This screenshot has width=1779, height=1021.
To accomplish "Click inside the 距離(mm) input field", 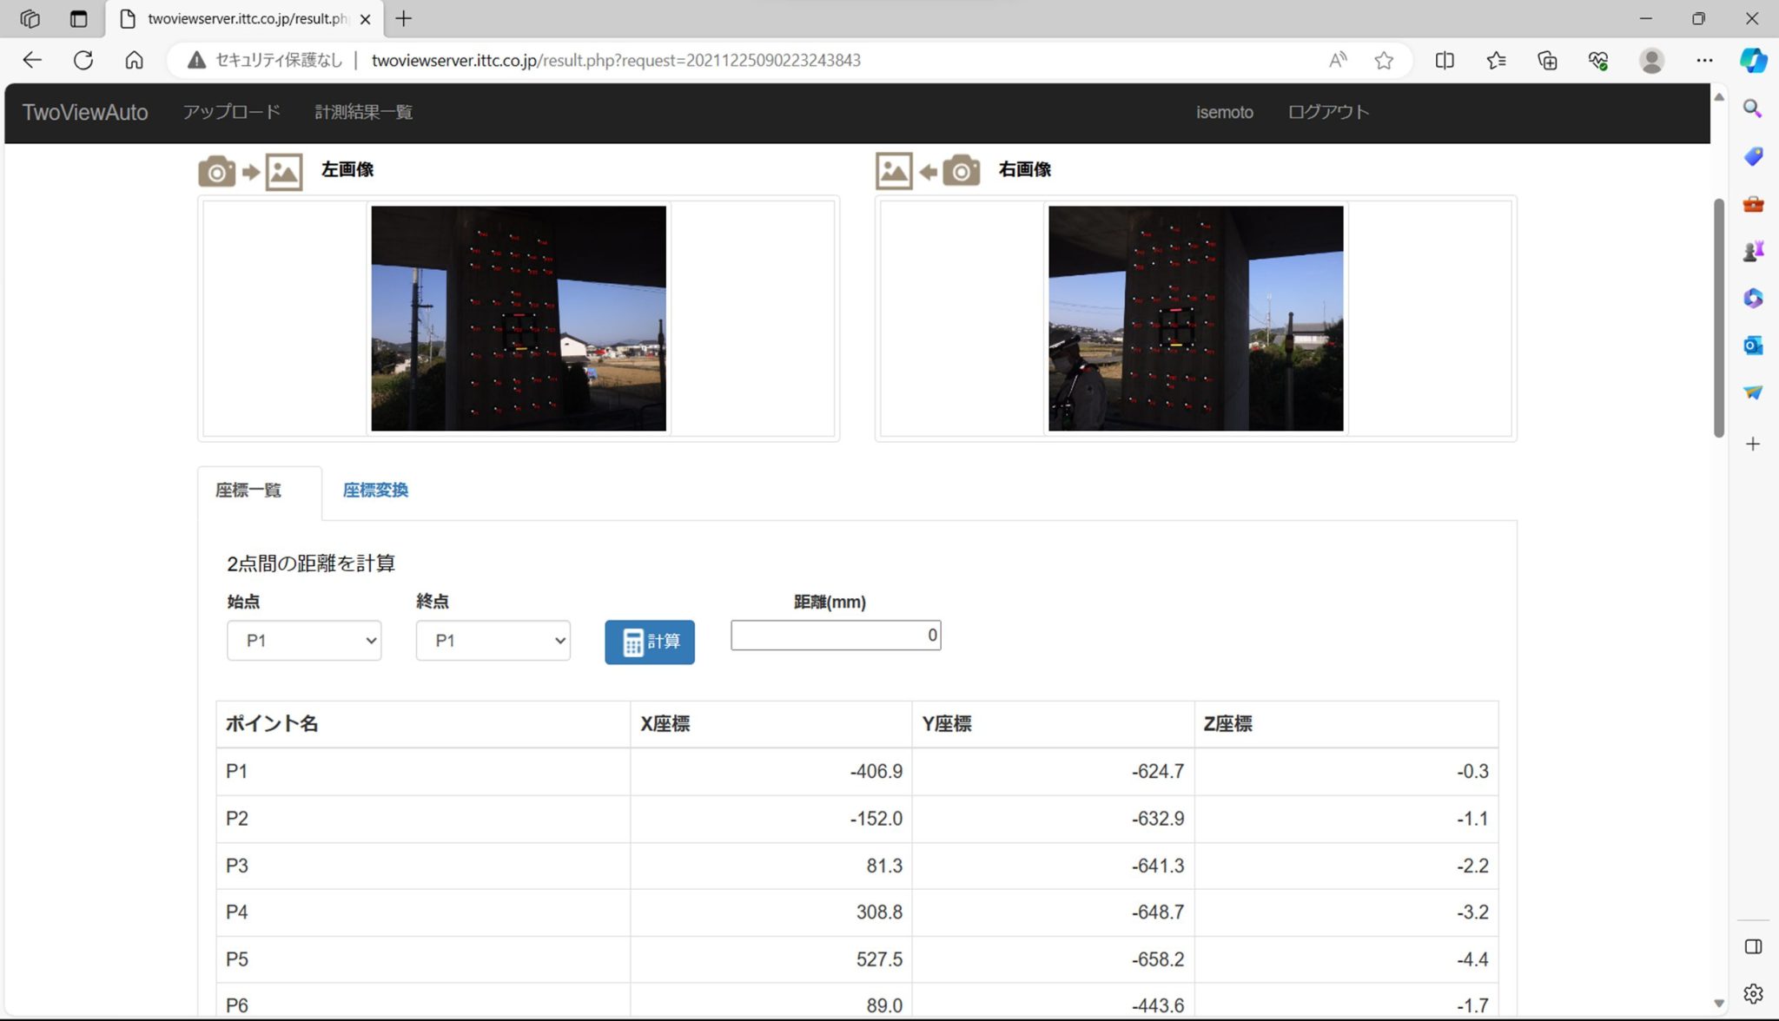I will [x=834, y=635].
